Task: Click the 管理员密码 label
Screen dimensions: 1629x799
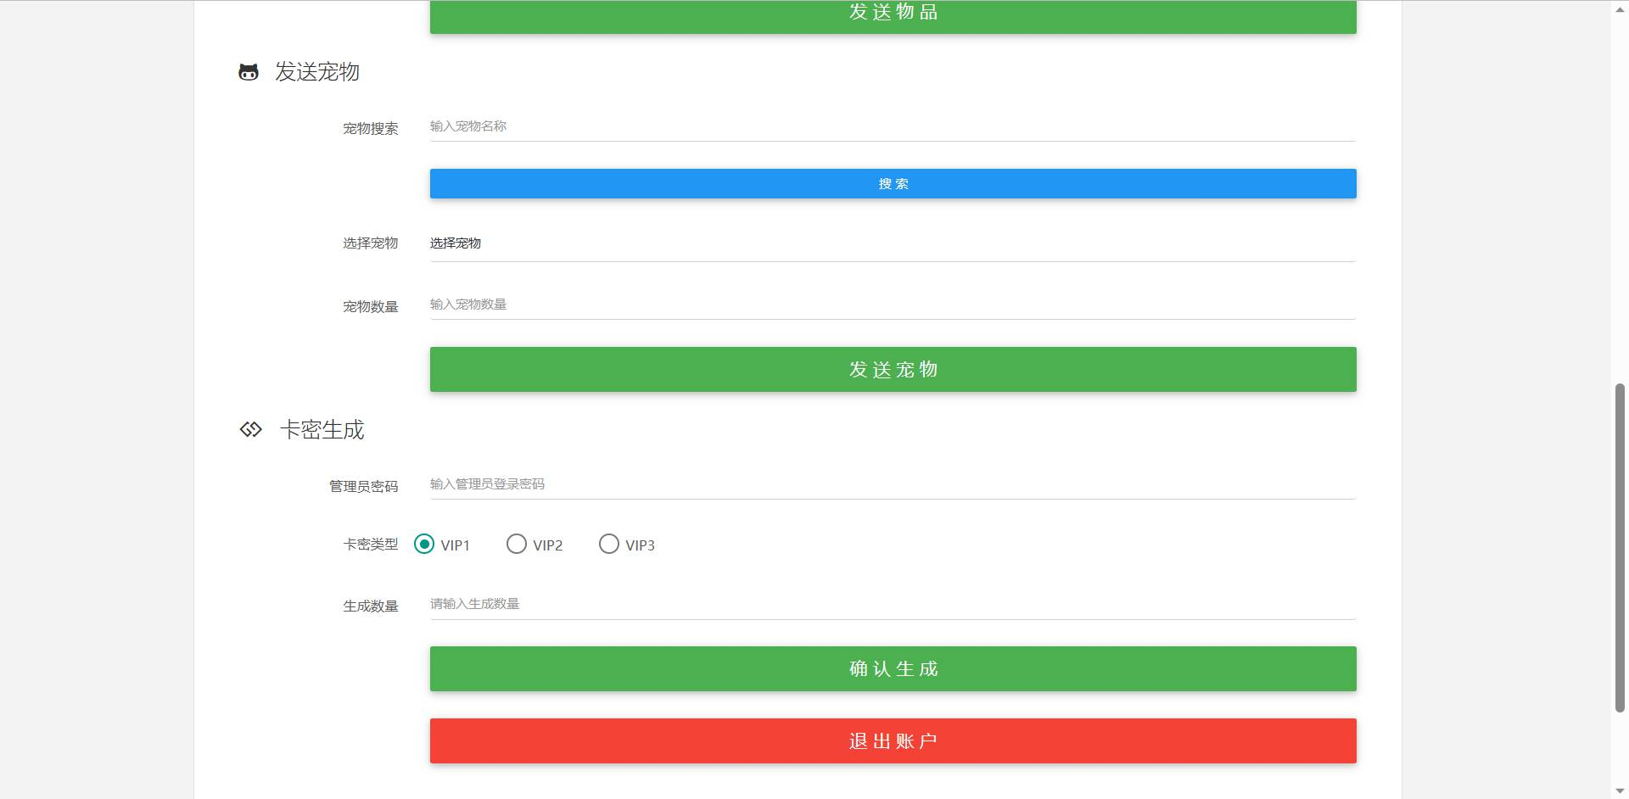Action: [364, 487]
